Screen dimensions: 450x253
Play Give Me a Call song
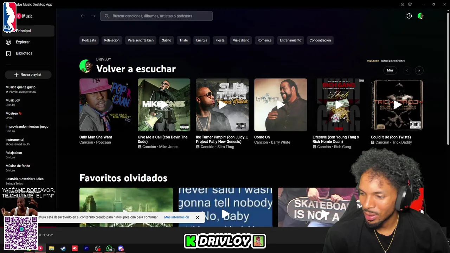coord(164,105)
